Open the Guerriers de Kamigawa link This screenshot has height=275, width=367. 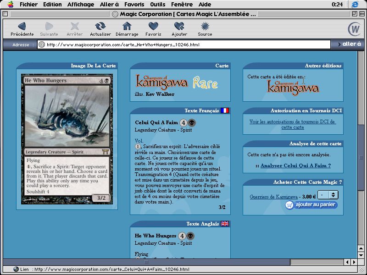click(x=273, y=197)
